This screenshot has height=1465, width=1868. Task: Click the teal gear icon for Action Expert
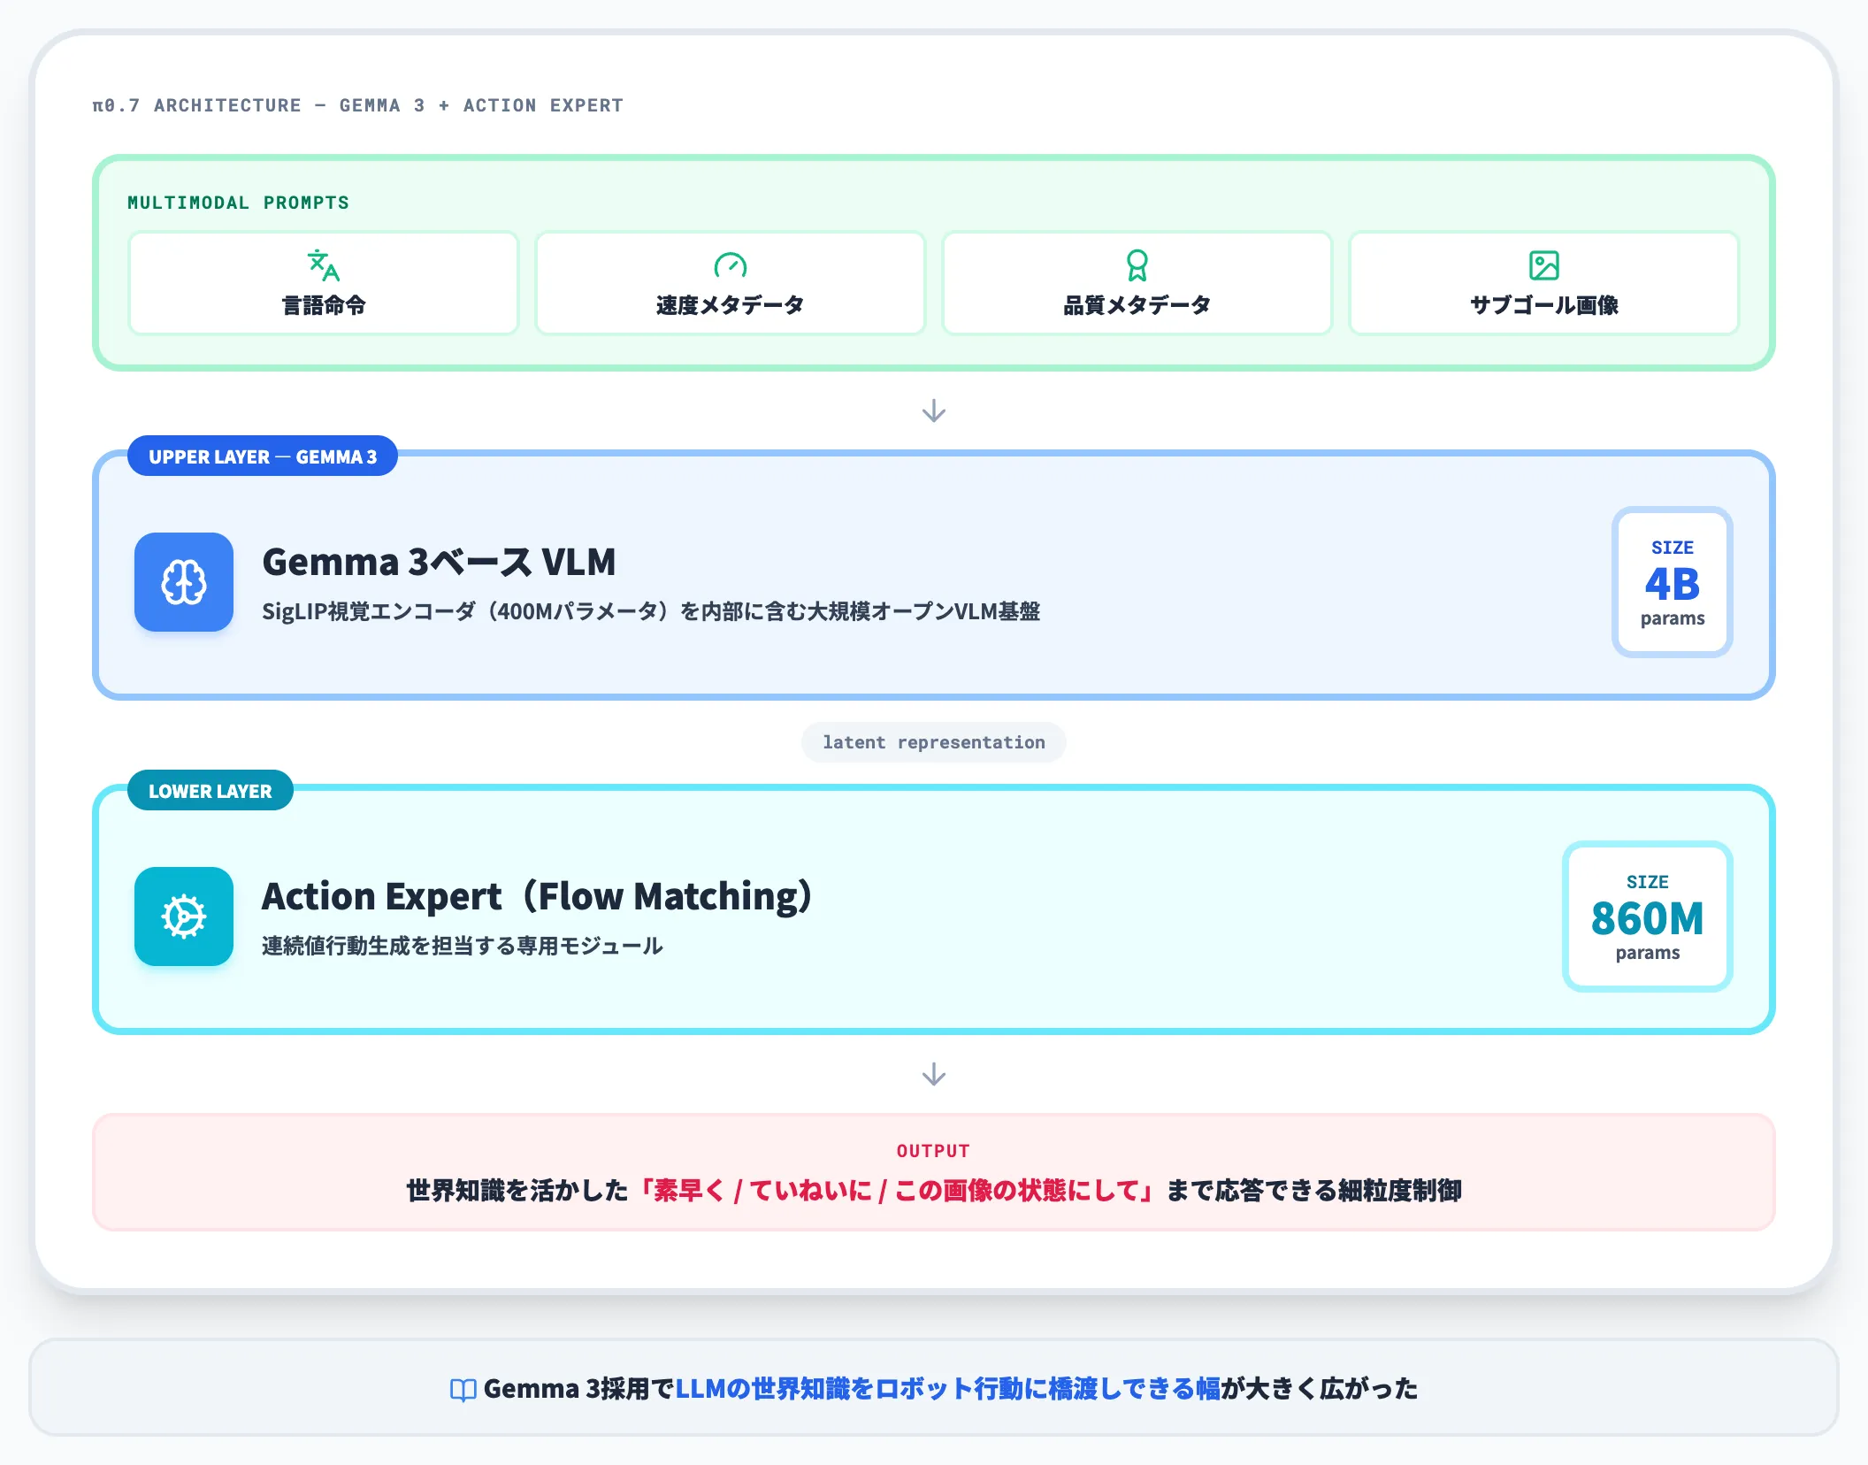(x=184, y=917)
